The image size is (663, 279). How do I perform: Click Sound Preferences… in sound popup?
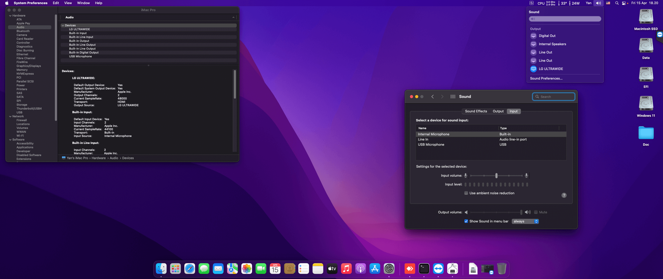pos(546,79)
